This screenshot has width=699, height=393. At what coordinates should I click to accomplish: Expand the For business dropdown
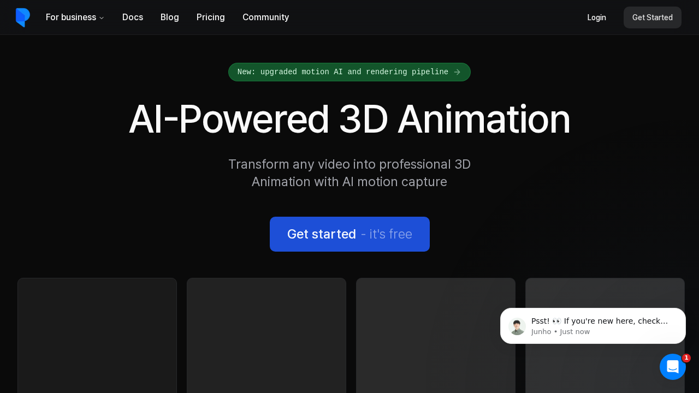point(71,17)
